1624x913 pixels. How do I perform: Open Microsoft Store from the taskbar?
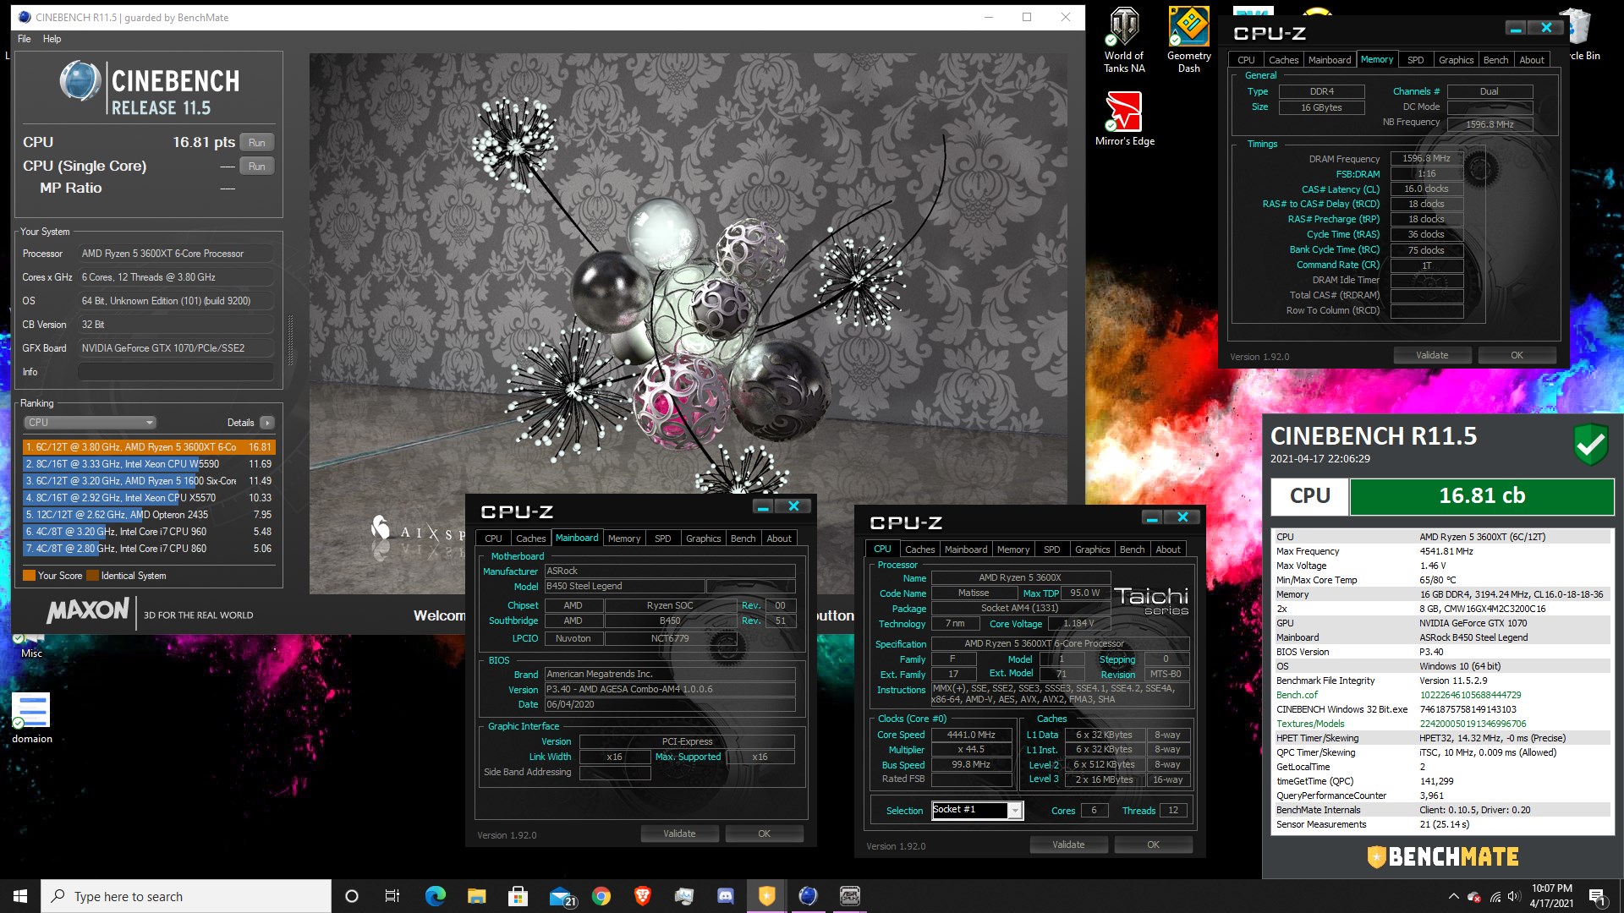pyautogui.click(x=518, y=896)
